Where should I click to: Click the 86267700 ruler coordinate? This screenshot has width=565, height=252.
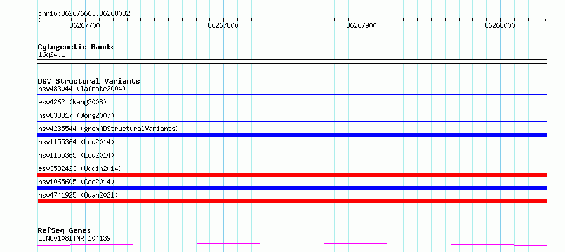84,25
